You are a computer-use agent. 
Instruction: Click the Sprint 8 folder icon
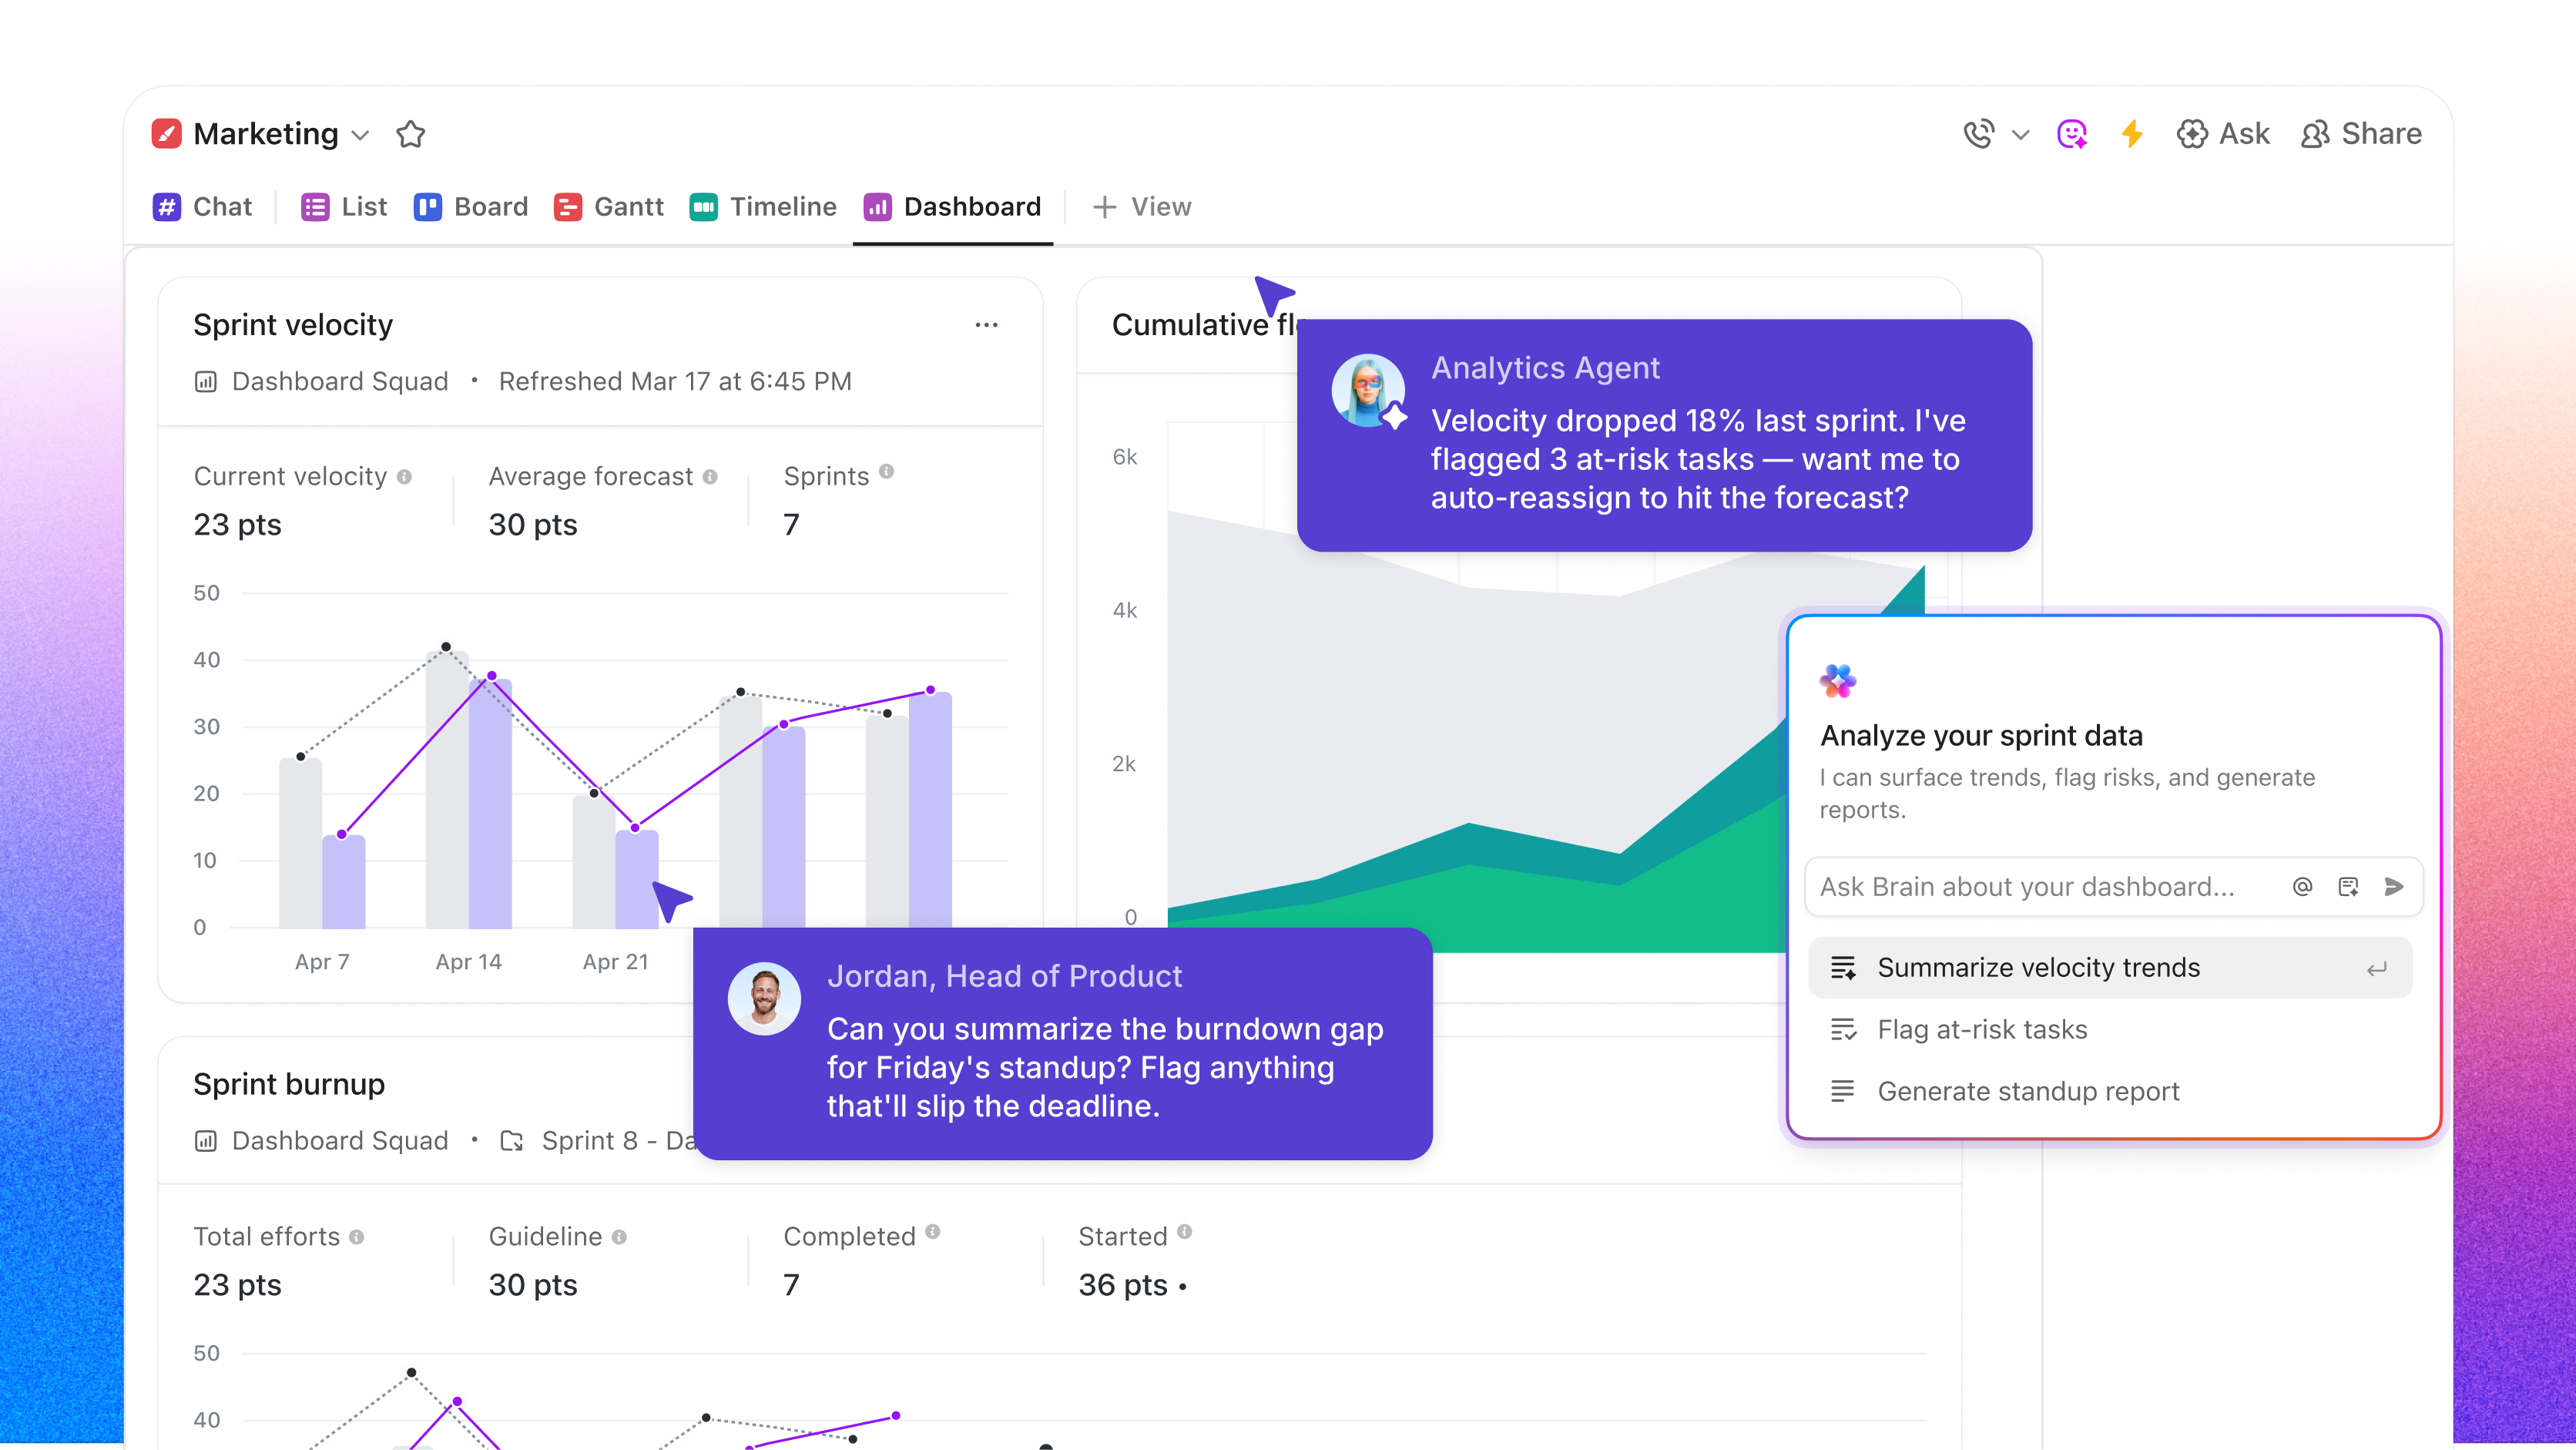[512, 1141]
